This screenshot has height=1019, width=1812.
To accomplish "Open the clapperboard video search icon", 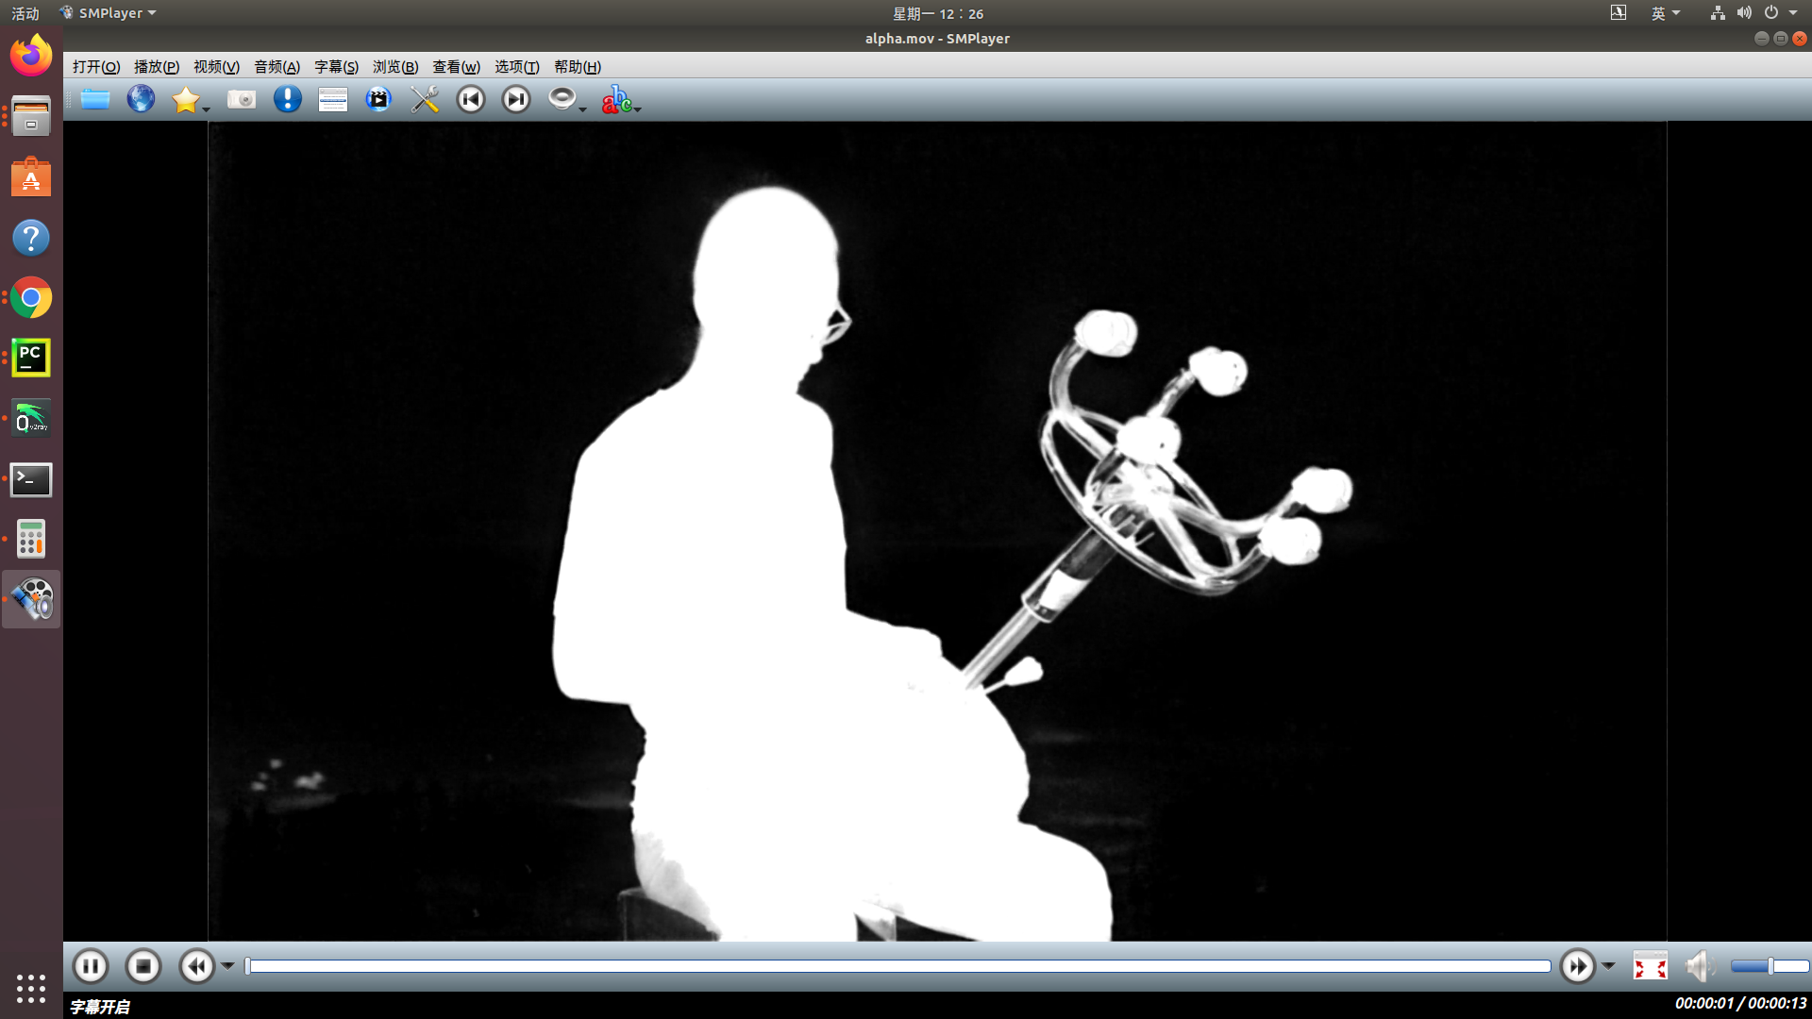I will [378, 99].
